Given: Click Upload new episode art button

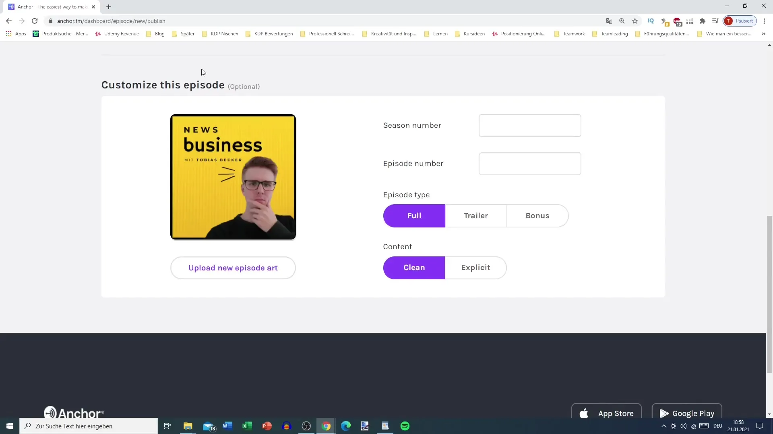Looking at the screenshot, I should click(x=233, y=268).
